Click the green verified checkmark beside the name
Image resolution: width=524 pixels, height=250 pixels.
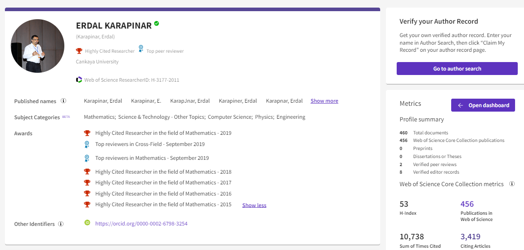[157, 24]
